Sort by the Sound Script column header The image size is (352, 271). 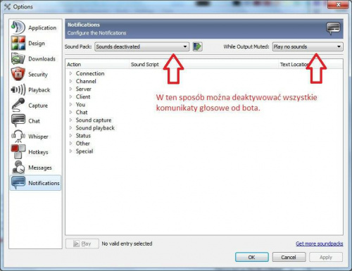click(203, 64)
